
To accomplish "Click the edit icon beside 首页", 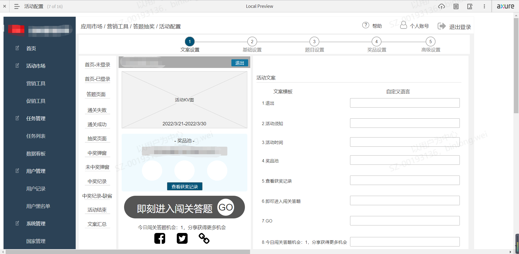I will coord(17,48).
